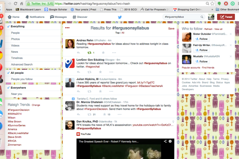Switch results to Top
239x159 pixels.
117,33
